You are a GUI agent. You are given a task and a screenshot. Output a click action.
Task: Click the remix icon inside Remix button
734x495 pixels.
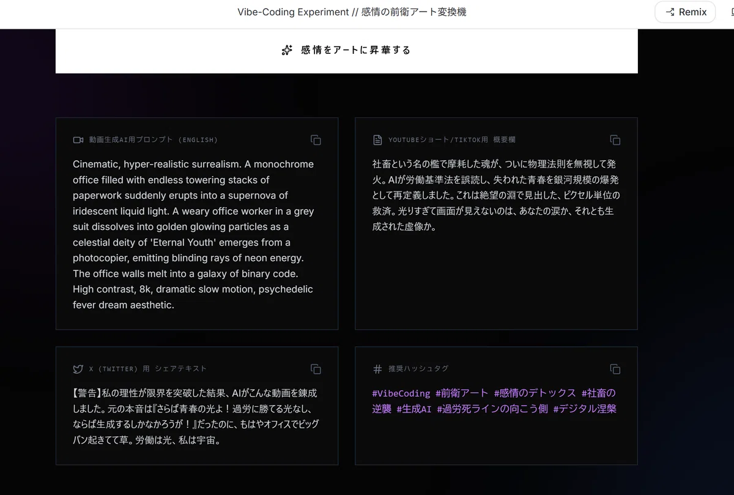670,12
